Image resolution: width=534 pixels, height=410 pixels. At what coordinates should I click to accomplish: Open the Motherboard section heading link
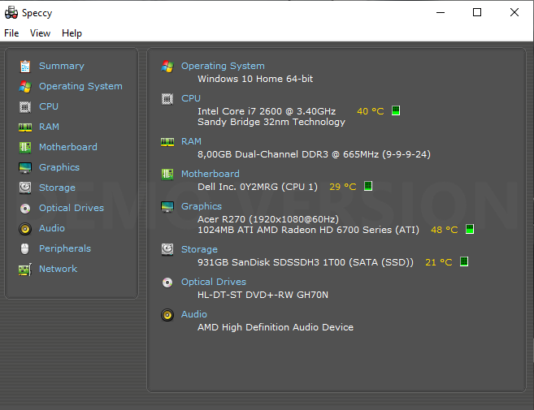(210, 174)
